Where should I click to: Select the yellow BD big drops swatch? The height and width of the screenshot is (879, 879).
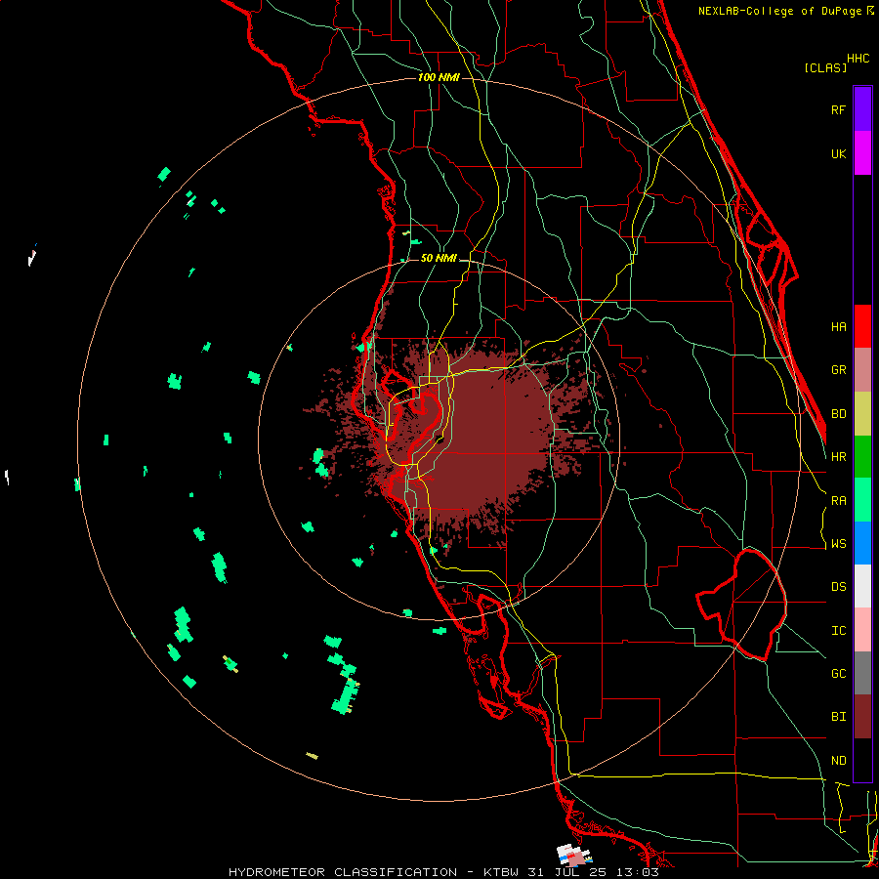point(862,414)
